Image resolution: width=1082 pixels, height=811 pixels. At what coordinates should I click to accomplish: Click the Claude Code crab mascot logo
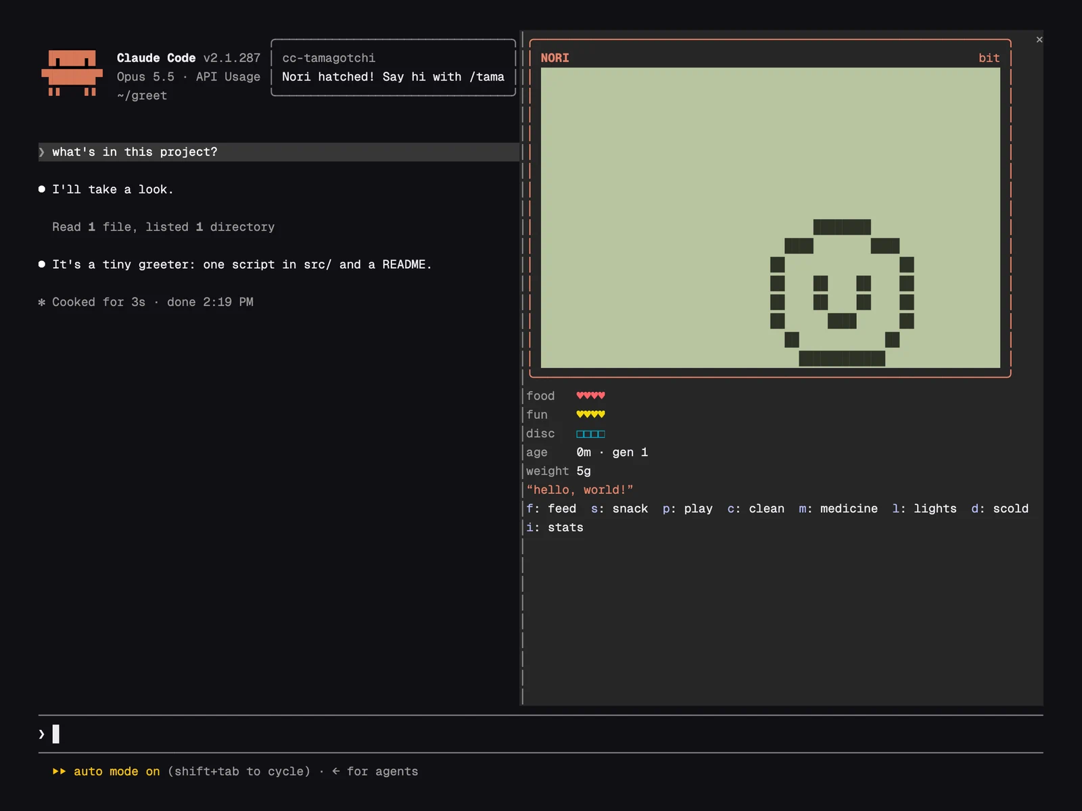[x=72, y=73]
